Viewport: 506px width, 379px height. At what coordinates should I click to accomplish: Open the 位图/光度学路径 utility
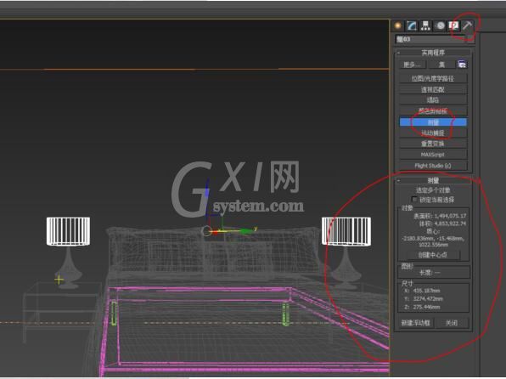pyautogui.click(x=433, y=78)
